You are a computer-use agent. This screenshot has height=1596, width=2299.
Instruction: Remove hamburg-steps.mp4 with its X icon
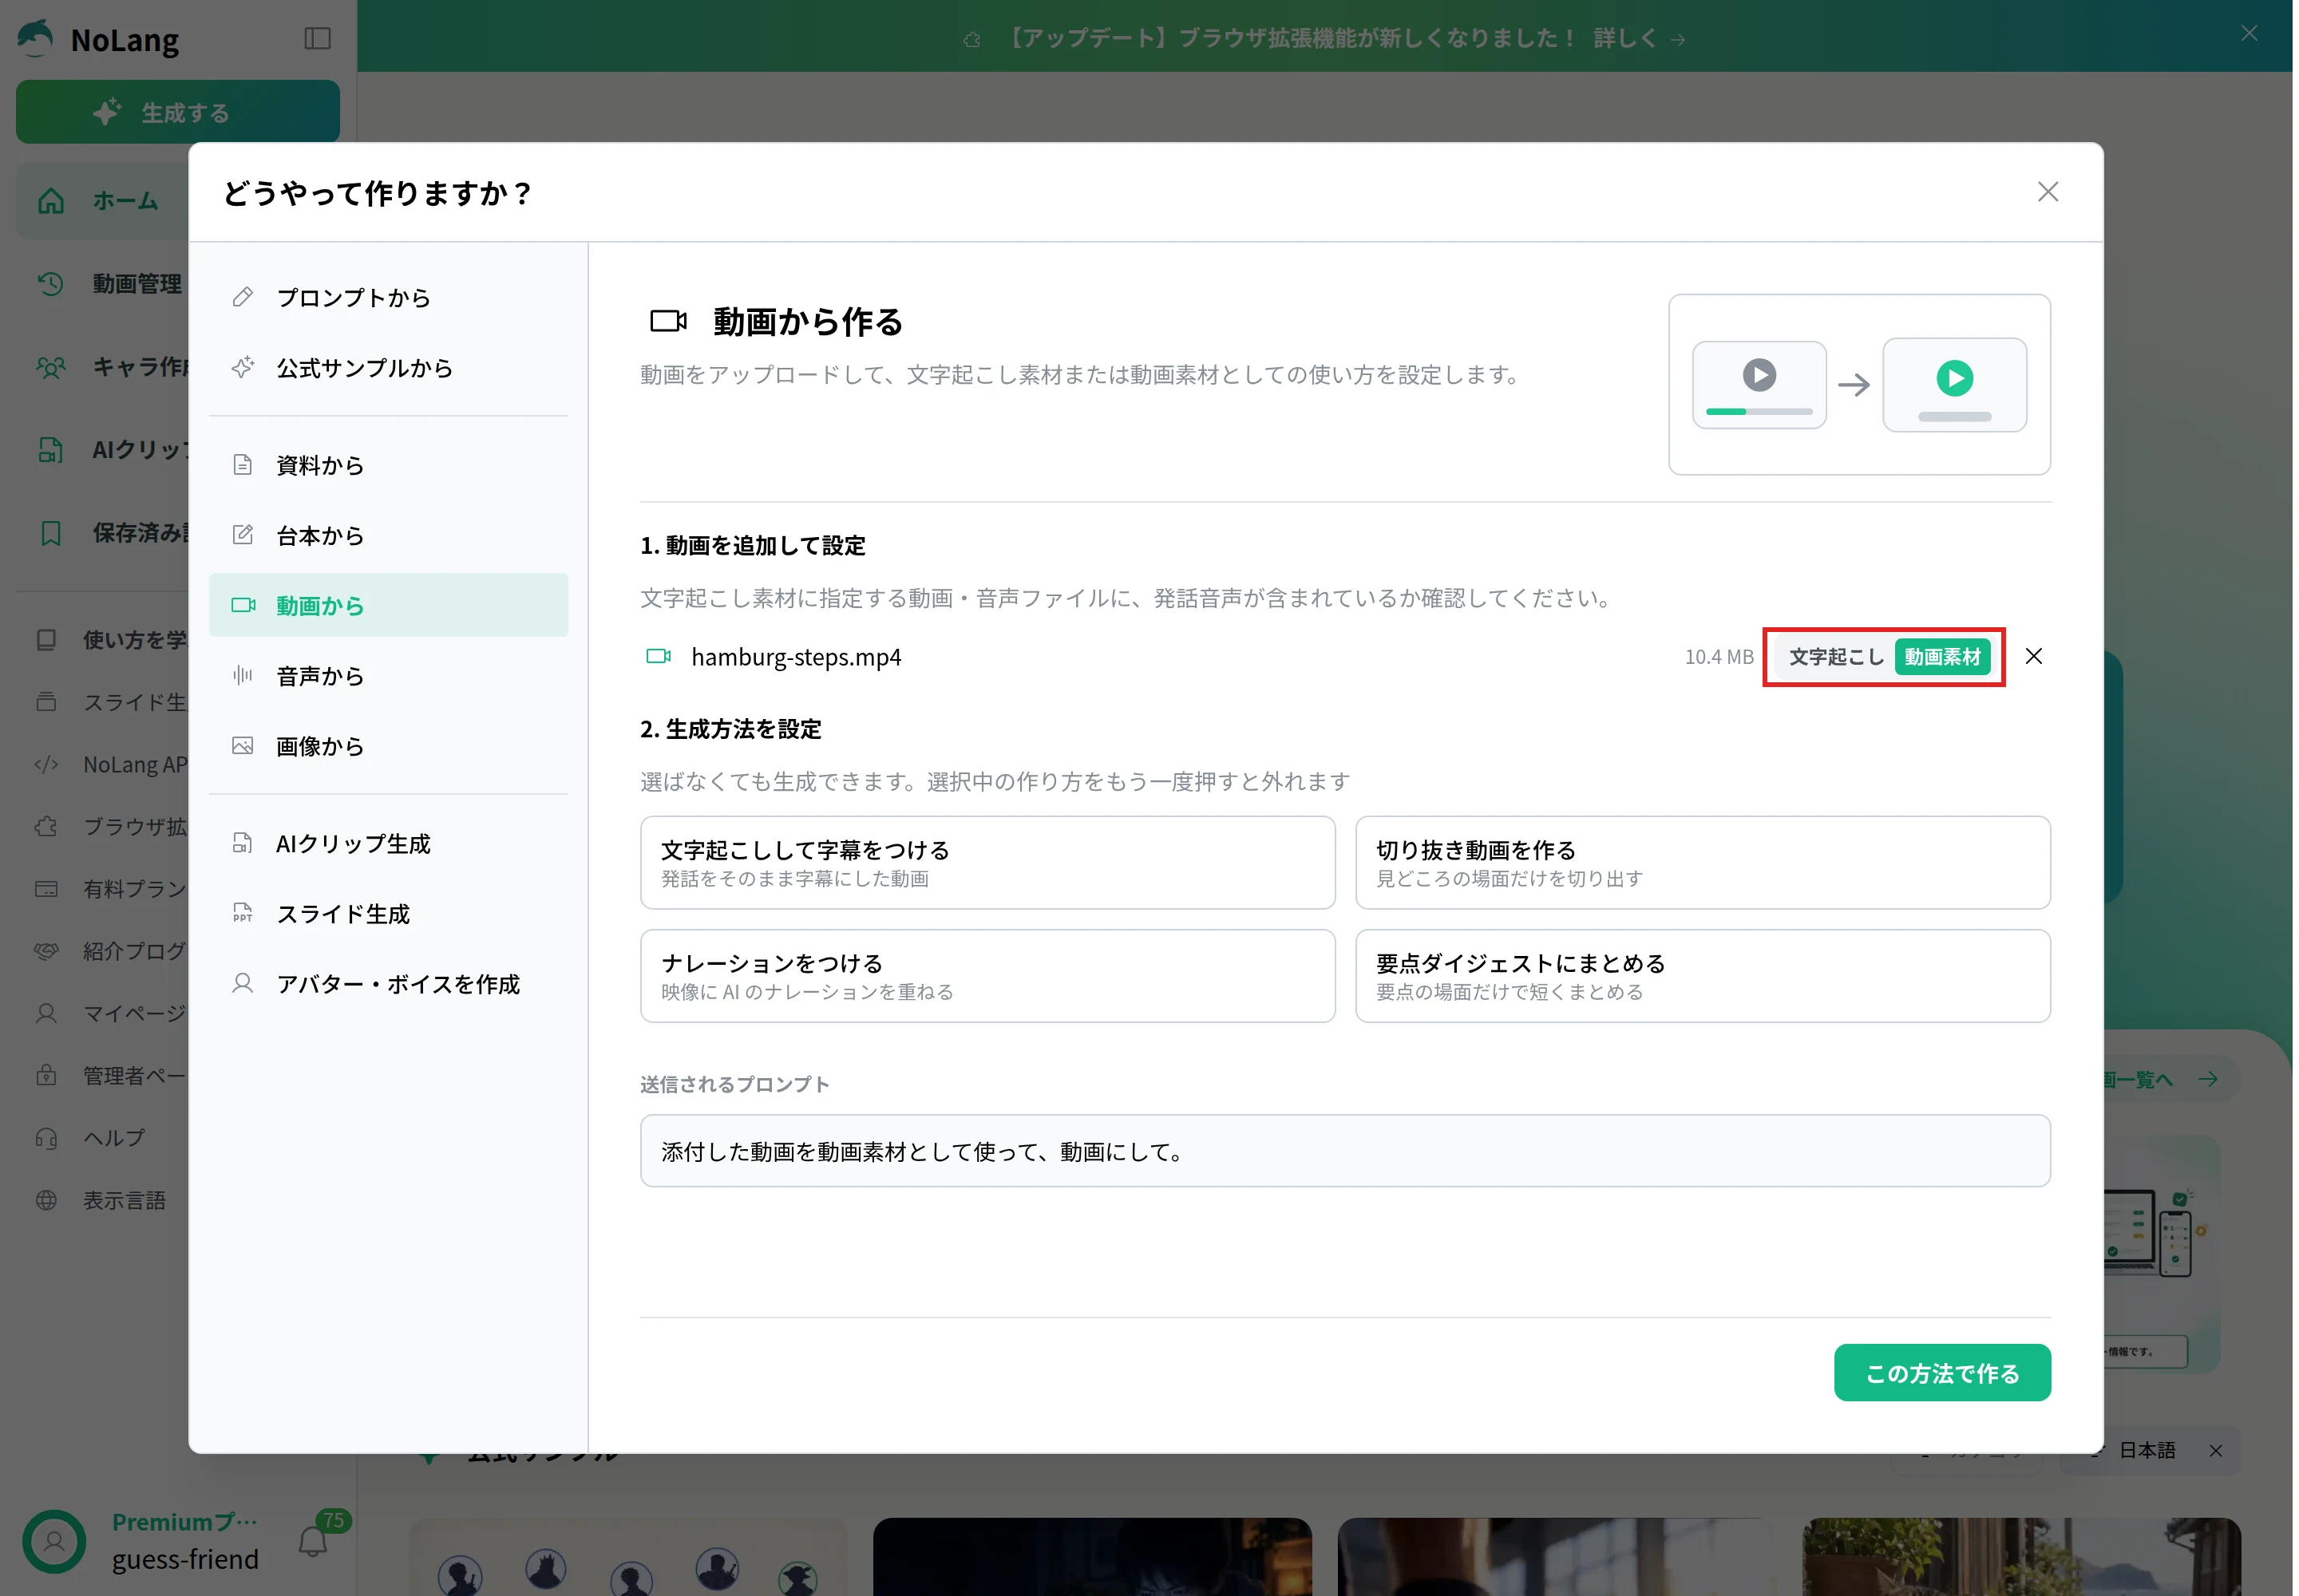(x=2033, y=656)
